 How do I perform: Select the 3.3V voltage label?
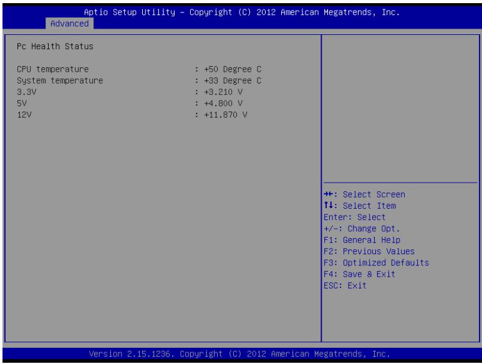pos(26,92)
